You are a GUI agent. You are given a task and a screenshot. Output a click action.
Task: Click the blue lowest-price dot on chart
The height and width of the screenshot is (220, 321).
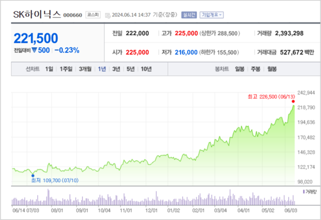[x=33, y=176]
